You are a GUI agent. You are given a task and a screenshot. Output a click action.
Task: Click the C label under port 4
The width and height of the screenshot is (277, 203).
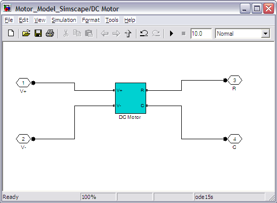[234, 147]
